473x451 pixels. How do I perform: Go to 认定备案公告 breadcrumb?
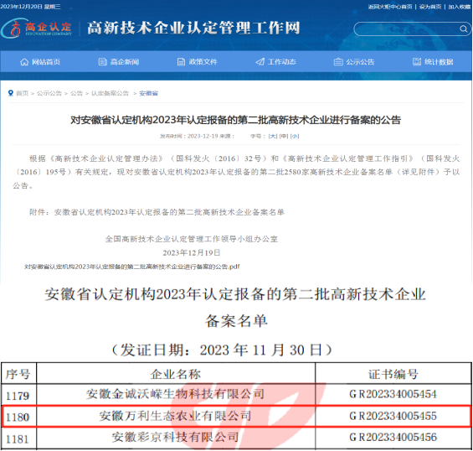tap(110, 93)
